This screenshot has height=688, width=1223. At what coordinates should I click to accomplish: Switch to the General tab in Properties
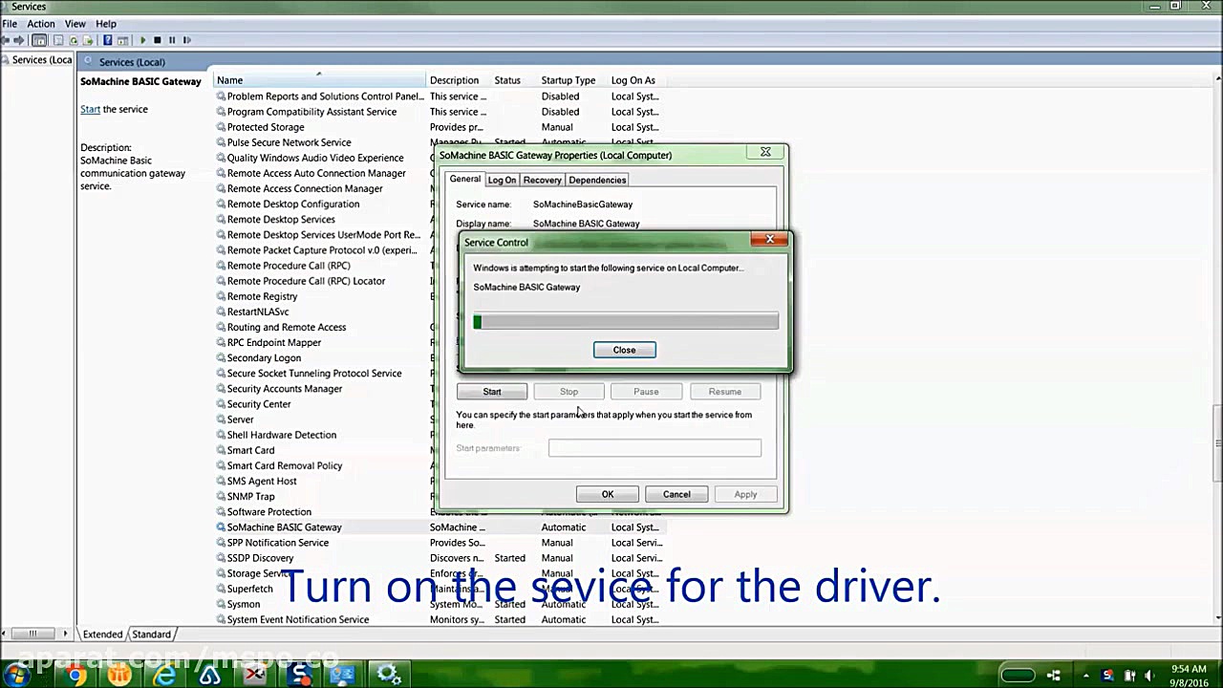tap(465, 179)
